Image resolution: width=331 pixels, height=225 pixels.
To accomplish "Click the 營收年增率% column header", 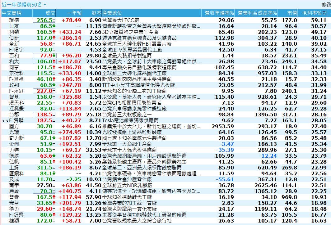I will 219,13.
